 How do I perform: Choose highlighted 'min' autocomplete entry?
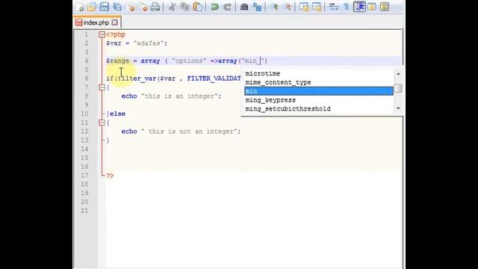319,91
